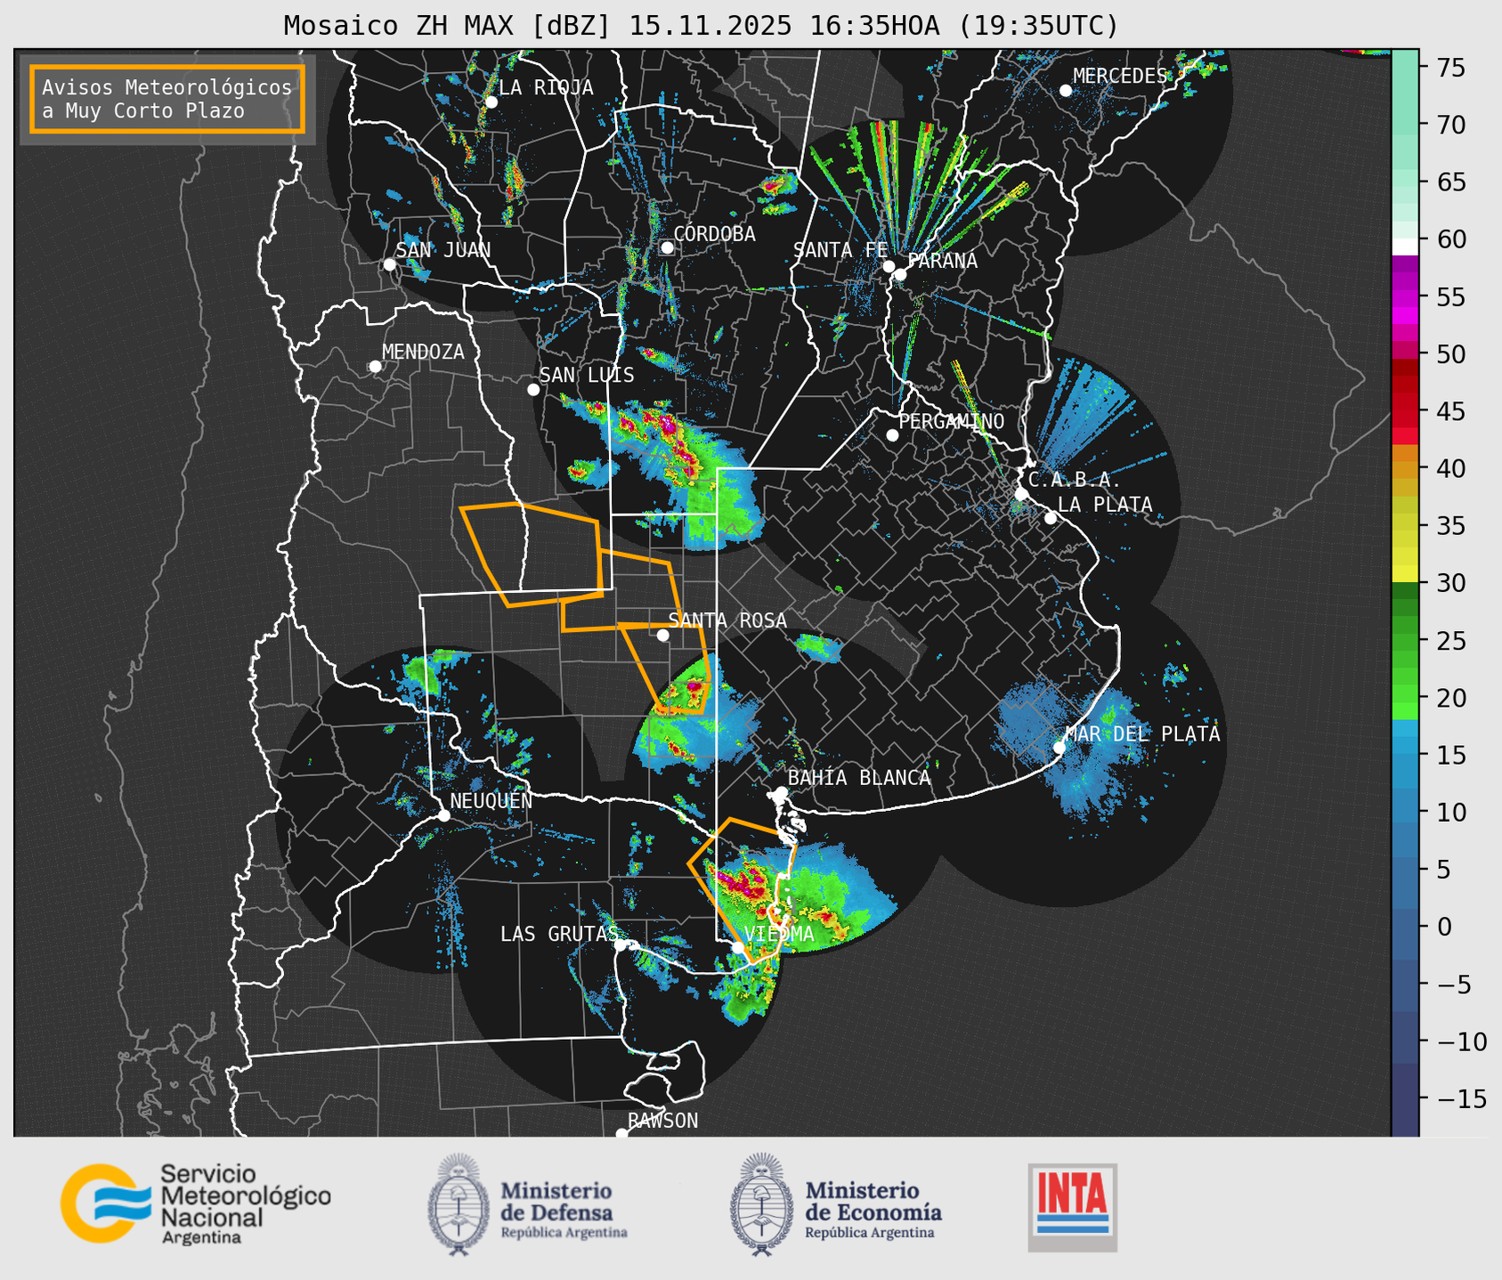Click the 10 tick label on color scale

(x=1451, y=812)
